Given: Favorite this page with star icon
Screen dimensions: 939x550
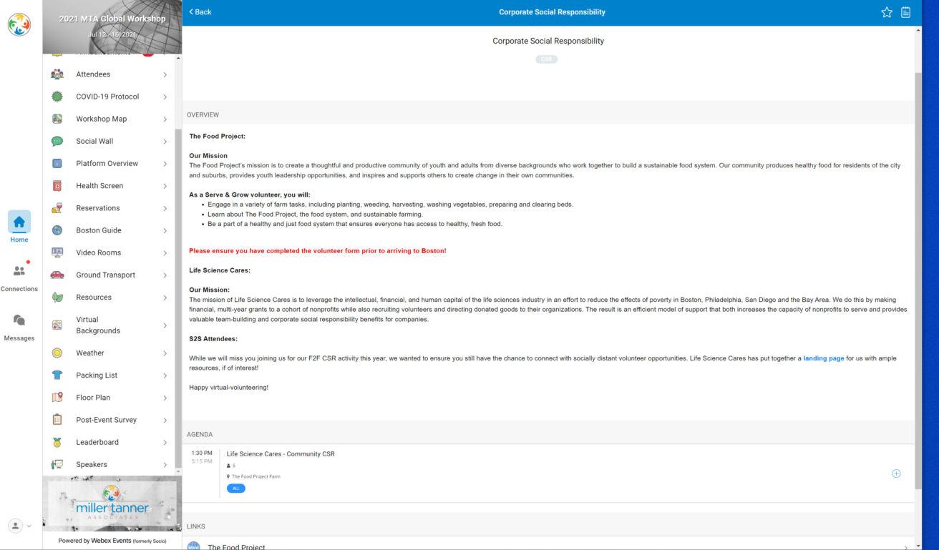Looking at the screenshot, I should coord(887,12).
